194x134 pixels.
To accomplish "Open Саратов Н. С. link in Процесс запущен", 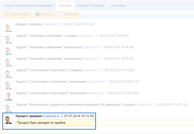I will click(54, 24).
